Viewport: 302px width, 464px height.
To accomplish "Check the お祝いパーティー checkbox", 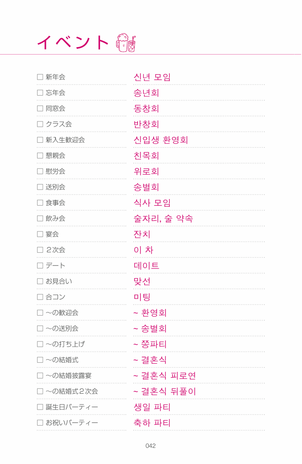I will pyautogui.click(x=40, y=423).
